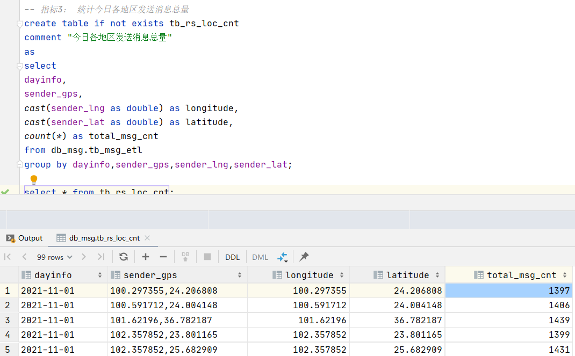The height and width of the screenshot is (356, 575).
Task: Click the total_msg_cnt cell 1397
Action: pyautogui.click(x=509, y=290)
